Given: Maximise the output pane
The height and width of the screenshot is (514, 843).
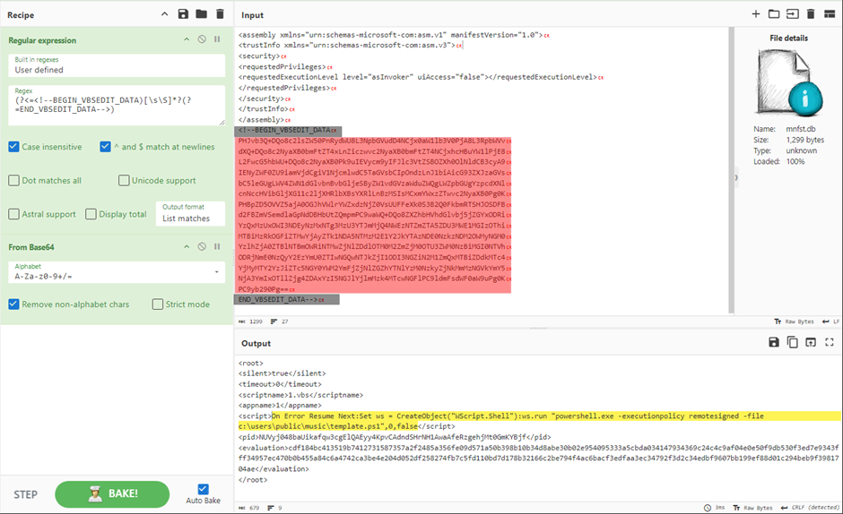Looking at the screenshot, I should click(x=830, y=342).
